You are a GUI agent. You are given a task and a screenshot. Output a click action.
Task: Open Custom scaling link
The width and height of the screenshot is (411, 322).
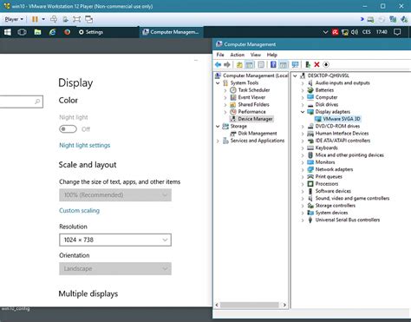(79, 211)
